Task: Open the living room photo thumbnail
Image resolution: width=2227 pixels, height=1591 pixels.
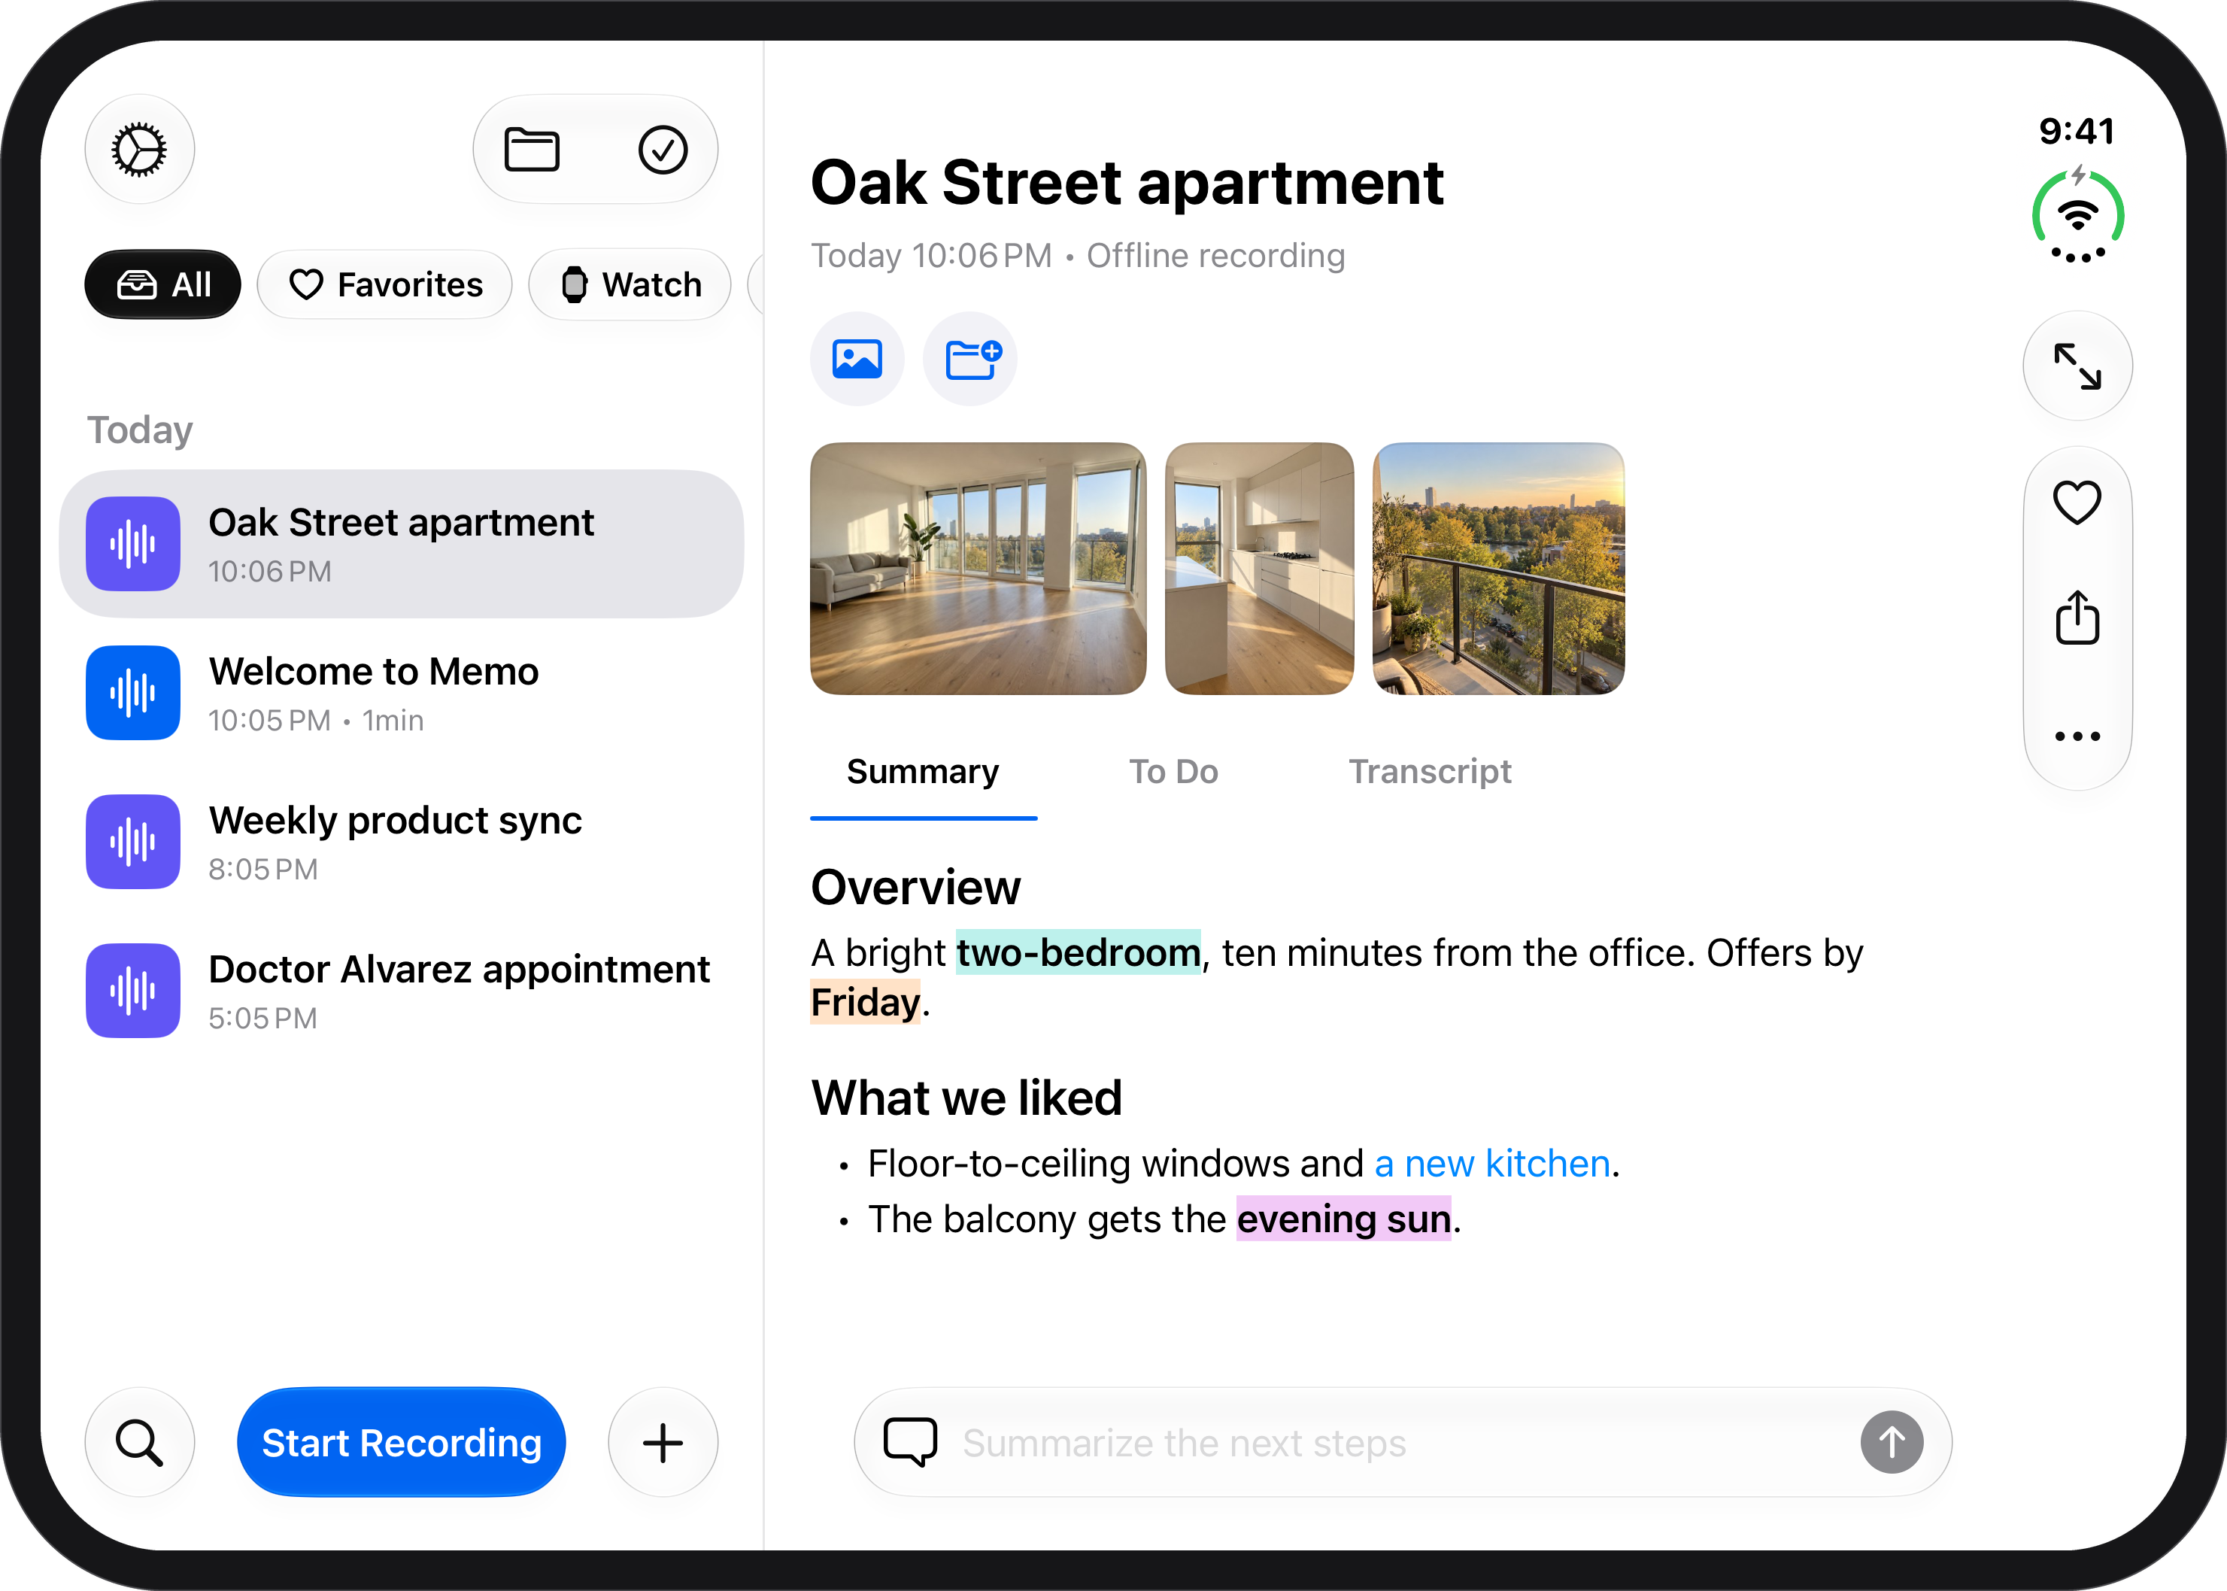Action: click(x=978, y=569)
